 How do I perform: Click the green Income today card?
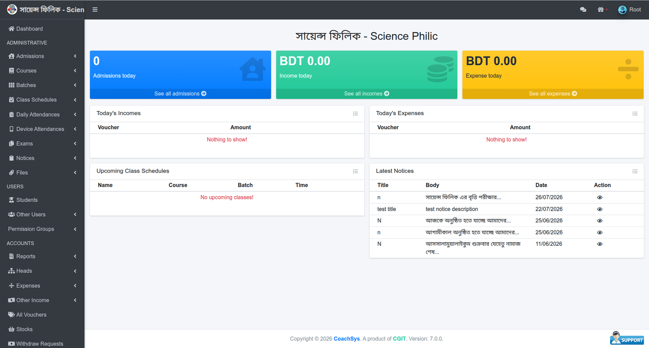[x=366, y=70]
